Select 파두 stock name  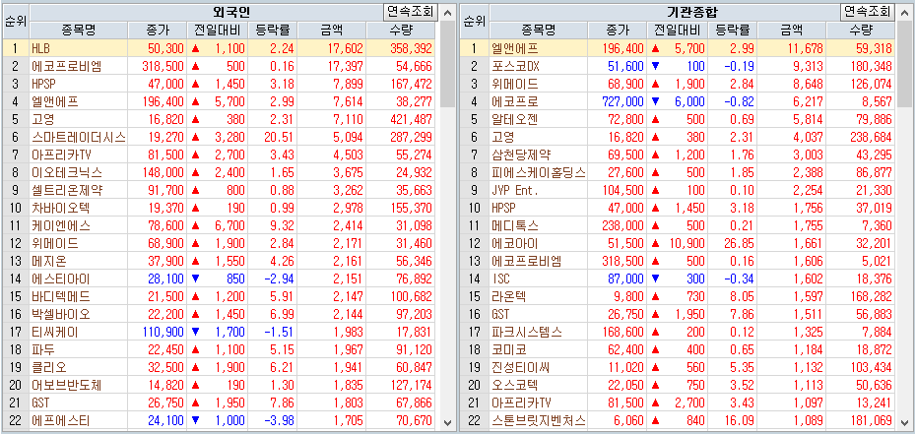pyautogui.click(x=41, y=350)
